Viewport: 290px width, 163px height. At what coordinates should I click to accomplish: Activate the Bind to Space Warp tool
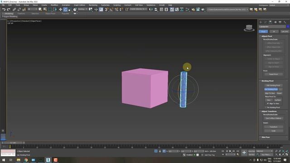(24, 10)
